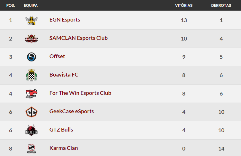241x156 pixels.
Task: Open the GTZ Bulls team link
Action: point(61,130)
